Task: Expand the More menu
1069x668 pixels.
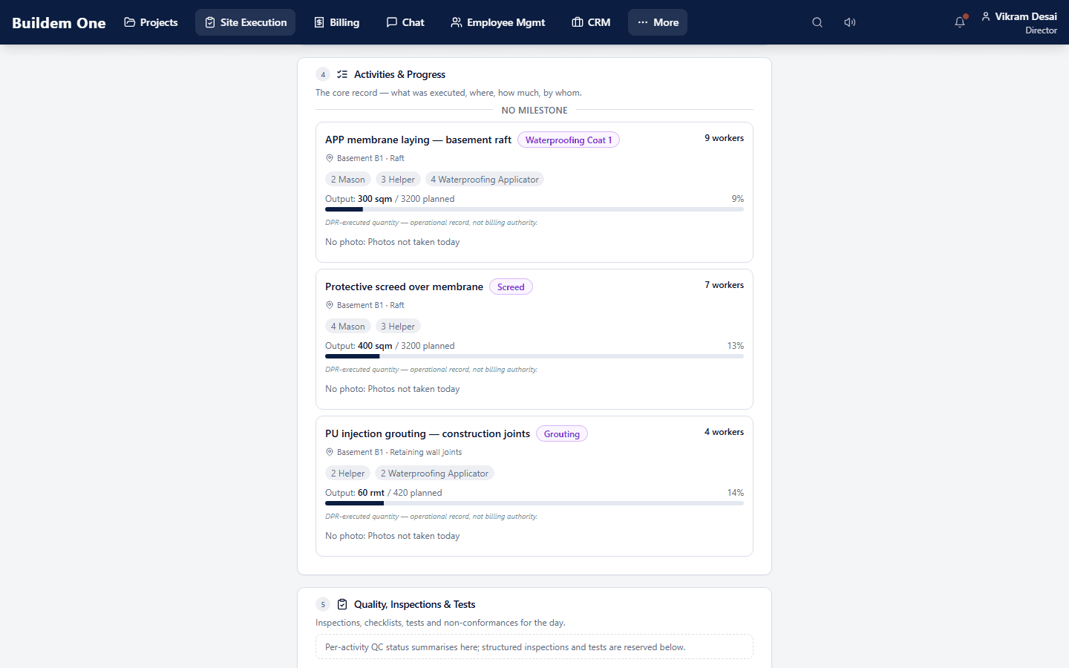Action: click(x=658, y=22)
